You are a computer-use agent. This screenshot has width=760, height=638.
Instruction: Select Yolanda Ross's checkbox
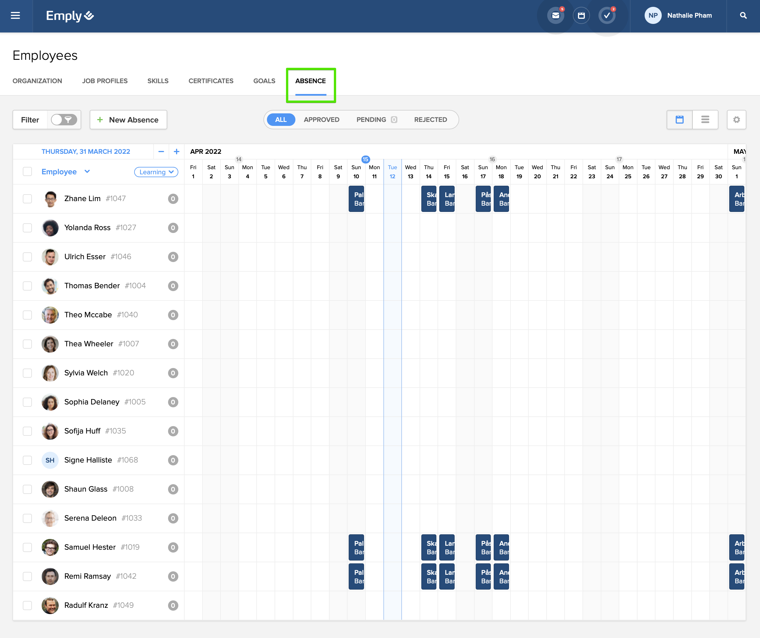click(28, 228)
